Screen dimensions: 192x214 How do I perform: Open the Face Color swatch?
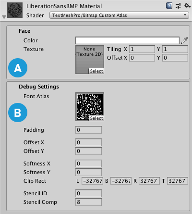(x=127, y=40)
